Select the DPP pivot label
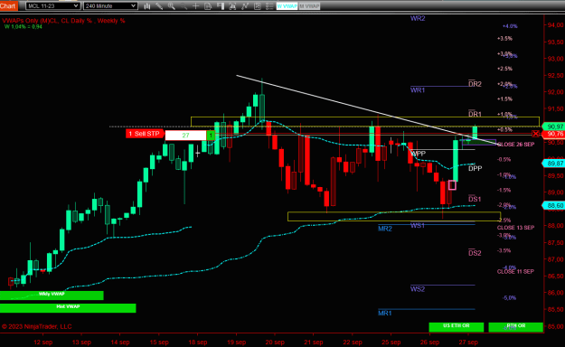 coord(475,168)
